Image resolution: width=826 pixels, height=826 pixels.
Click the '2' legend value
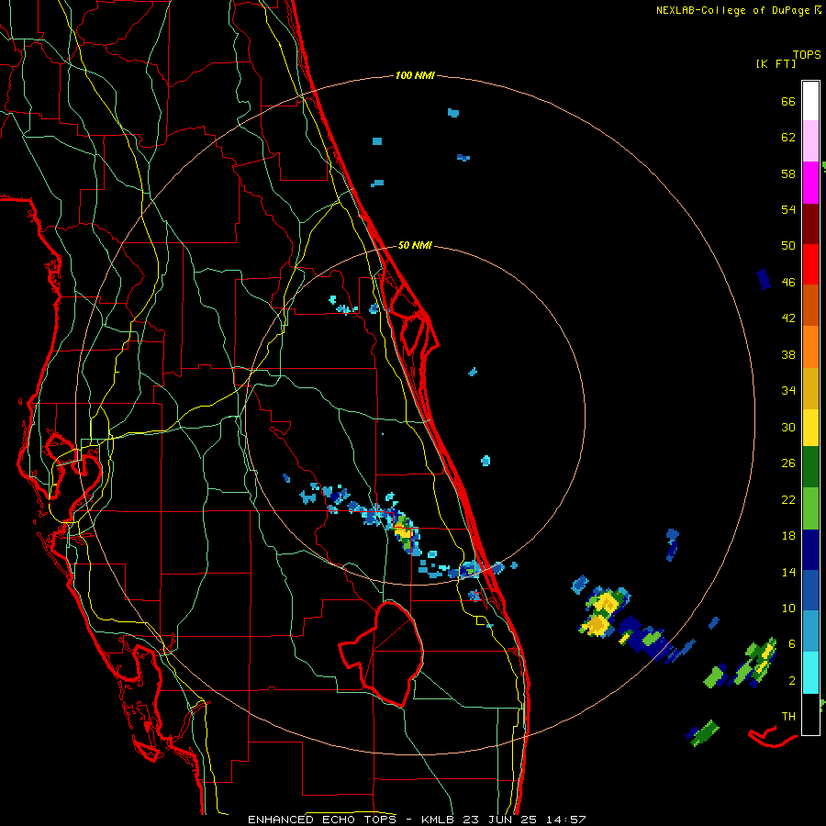pyautogui.click(x=792, y=681)
